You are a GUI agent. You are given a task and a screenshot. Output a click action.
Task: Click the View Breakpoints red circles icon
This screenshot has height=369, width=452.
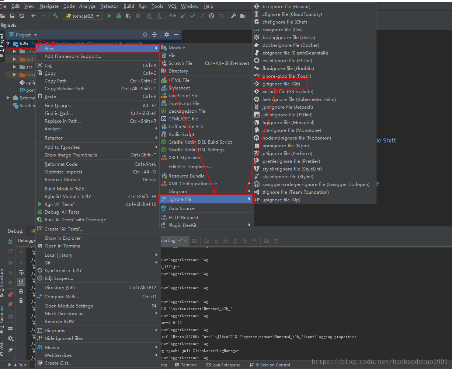pos(10,294)
